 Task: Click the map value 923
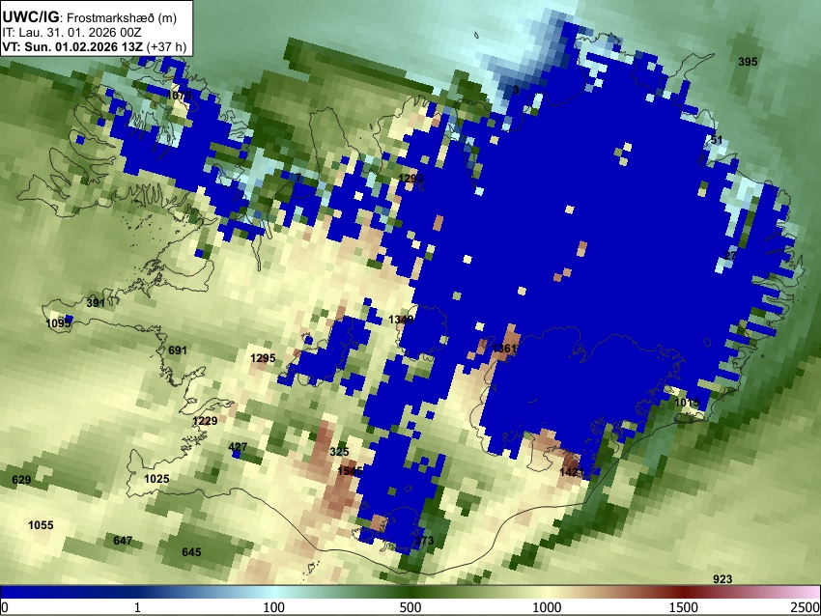[722, 579]
